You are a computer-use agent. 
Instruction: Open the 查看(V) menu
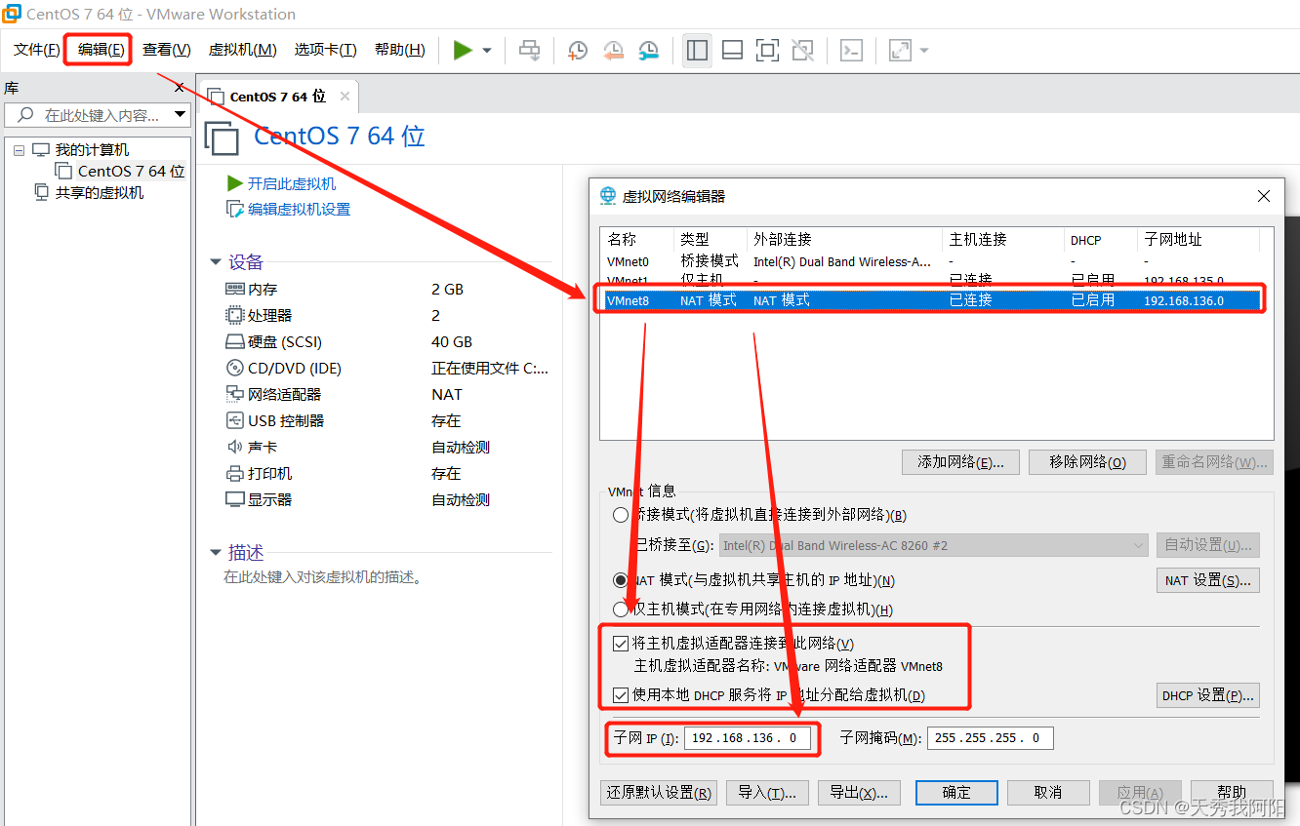click(166, 50)
